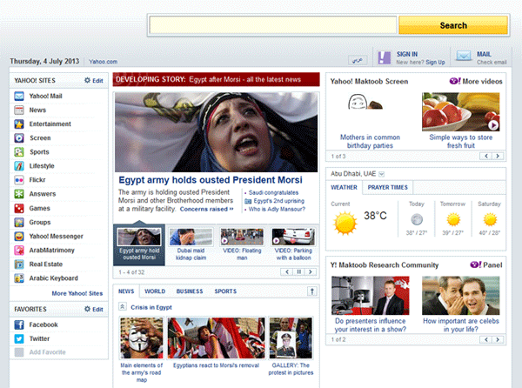
Task: Switch to the Business news tab
Action: [190, 291]
